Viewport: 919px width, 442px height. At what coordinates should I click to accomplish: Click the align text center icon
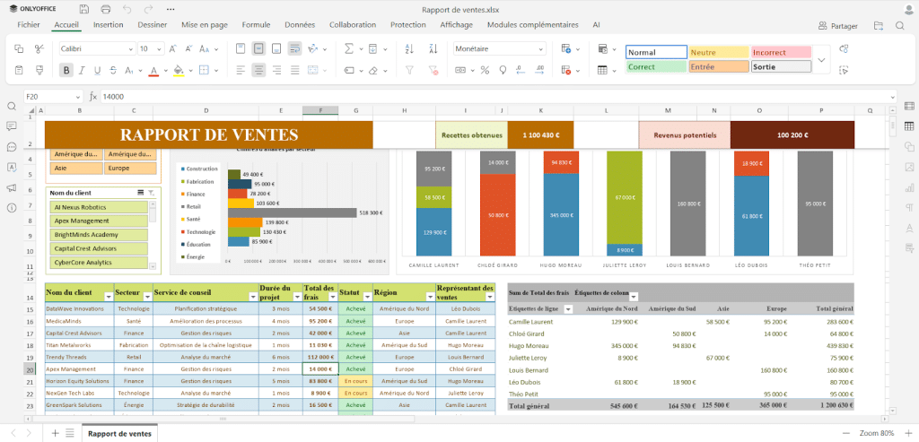[x=258, y=69]
